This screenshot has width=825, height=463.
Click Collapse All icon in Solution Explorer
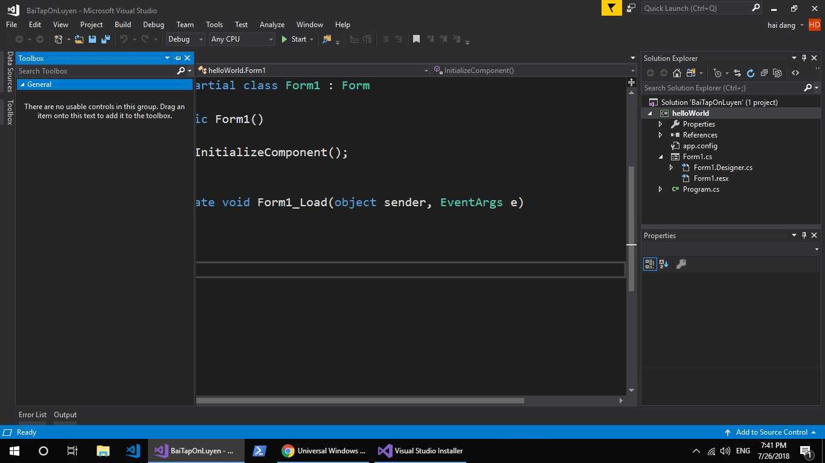tap(764, 73)
